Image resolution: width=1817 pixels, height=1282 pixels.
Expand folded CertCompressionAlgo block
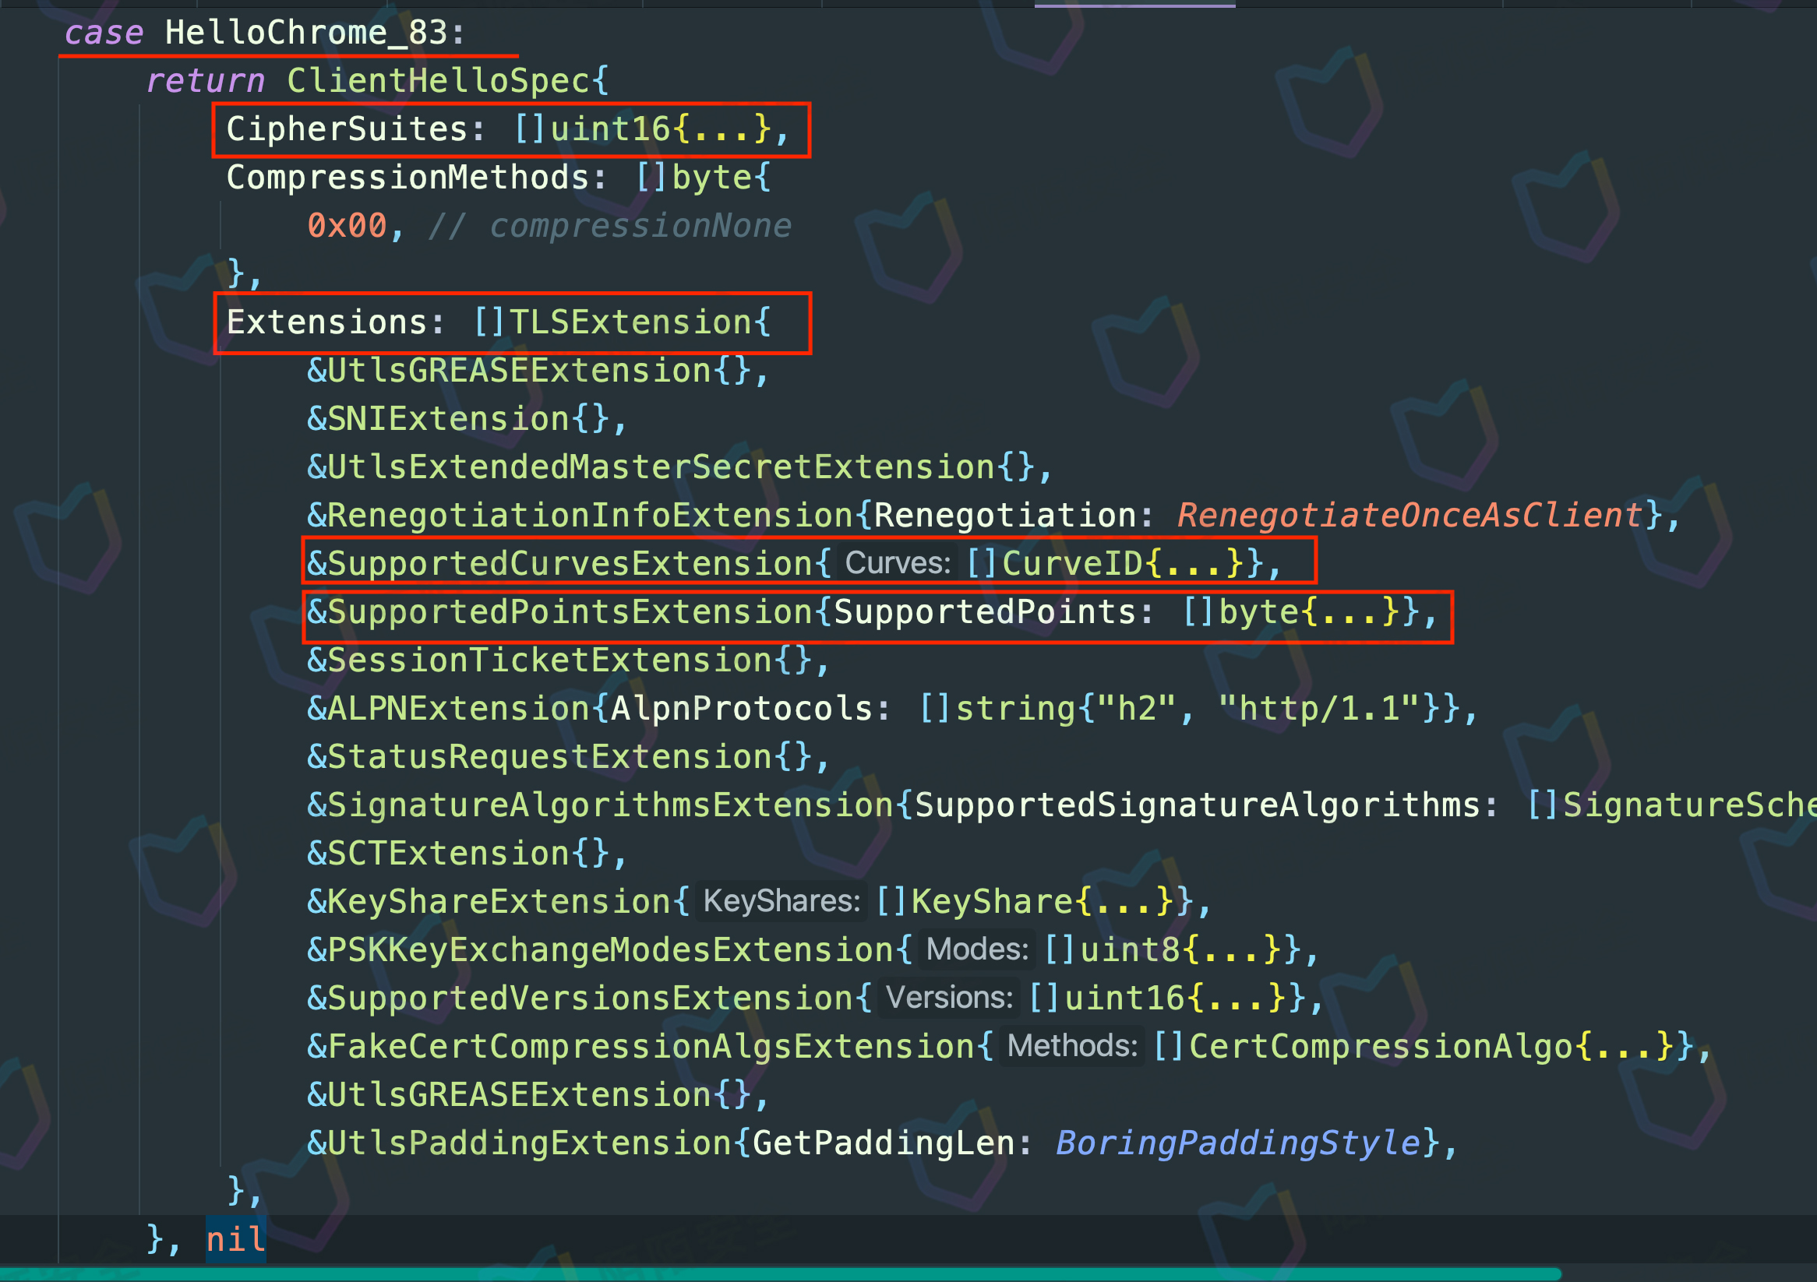pyautogui.click(x=1624, y=1046)
